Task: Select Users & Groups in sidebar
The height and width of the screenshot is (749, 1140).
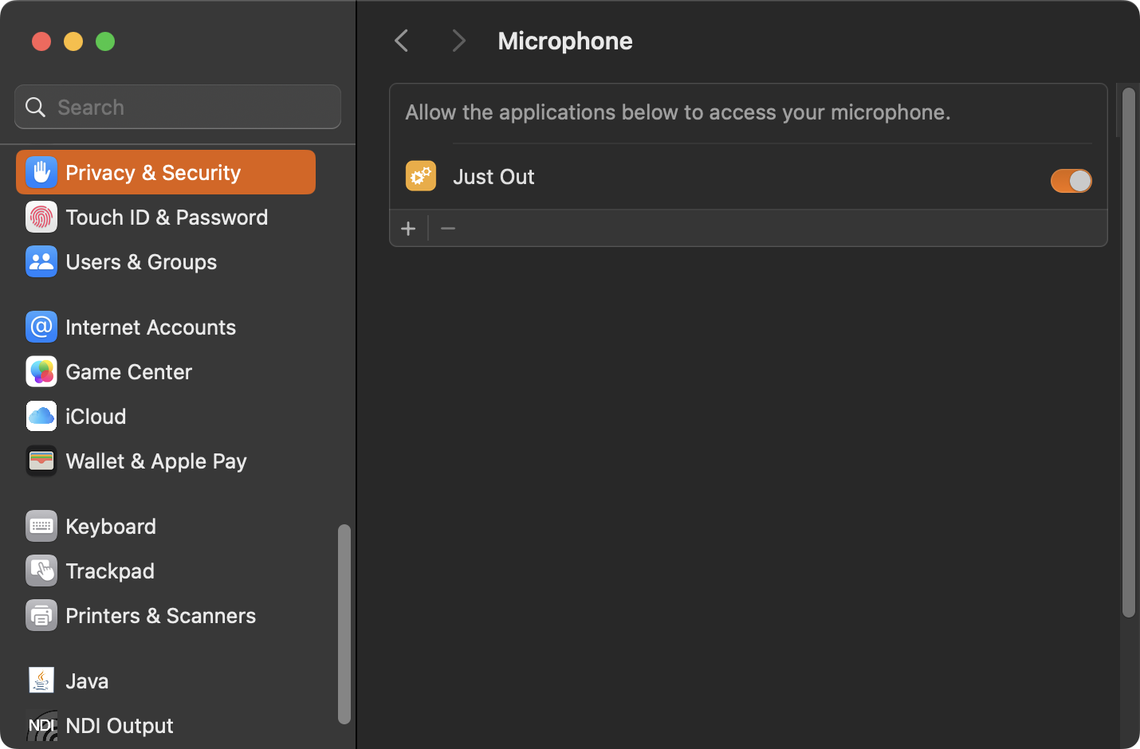Action: 166,261
